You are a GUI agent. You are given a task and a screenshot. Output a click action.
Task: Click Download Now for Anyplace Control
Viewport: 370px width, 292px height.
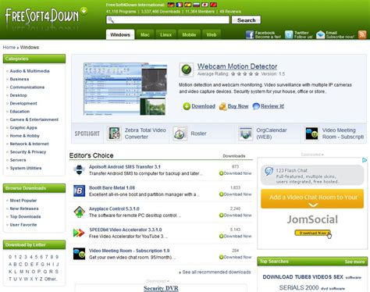click(236, 215)
